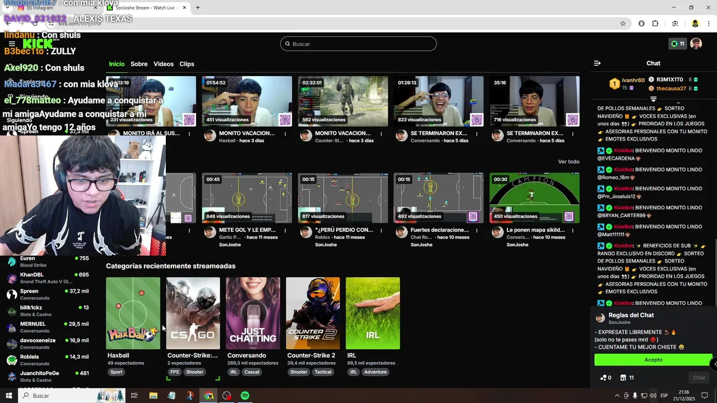Screen dimensions: 717x403
Task: Open the clip with 848 visualizaciones
Action: pos(247,198)
